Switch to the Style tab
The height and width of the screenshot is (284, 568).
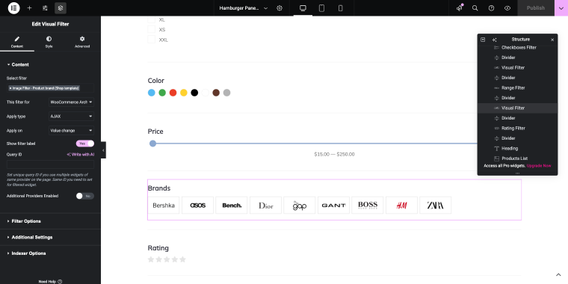tap(49, 42)
